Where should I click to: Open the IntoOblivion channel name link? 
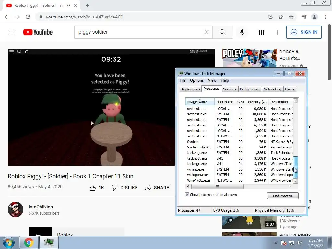[x=41, y=207]
